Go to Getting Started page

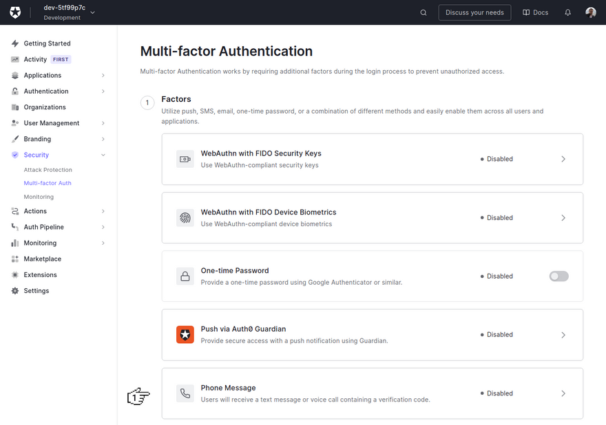pyautogui.click(x=47, y=43)
